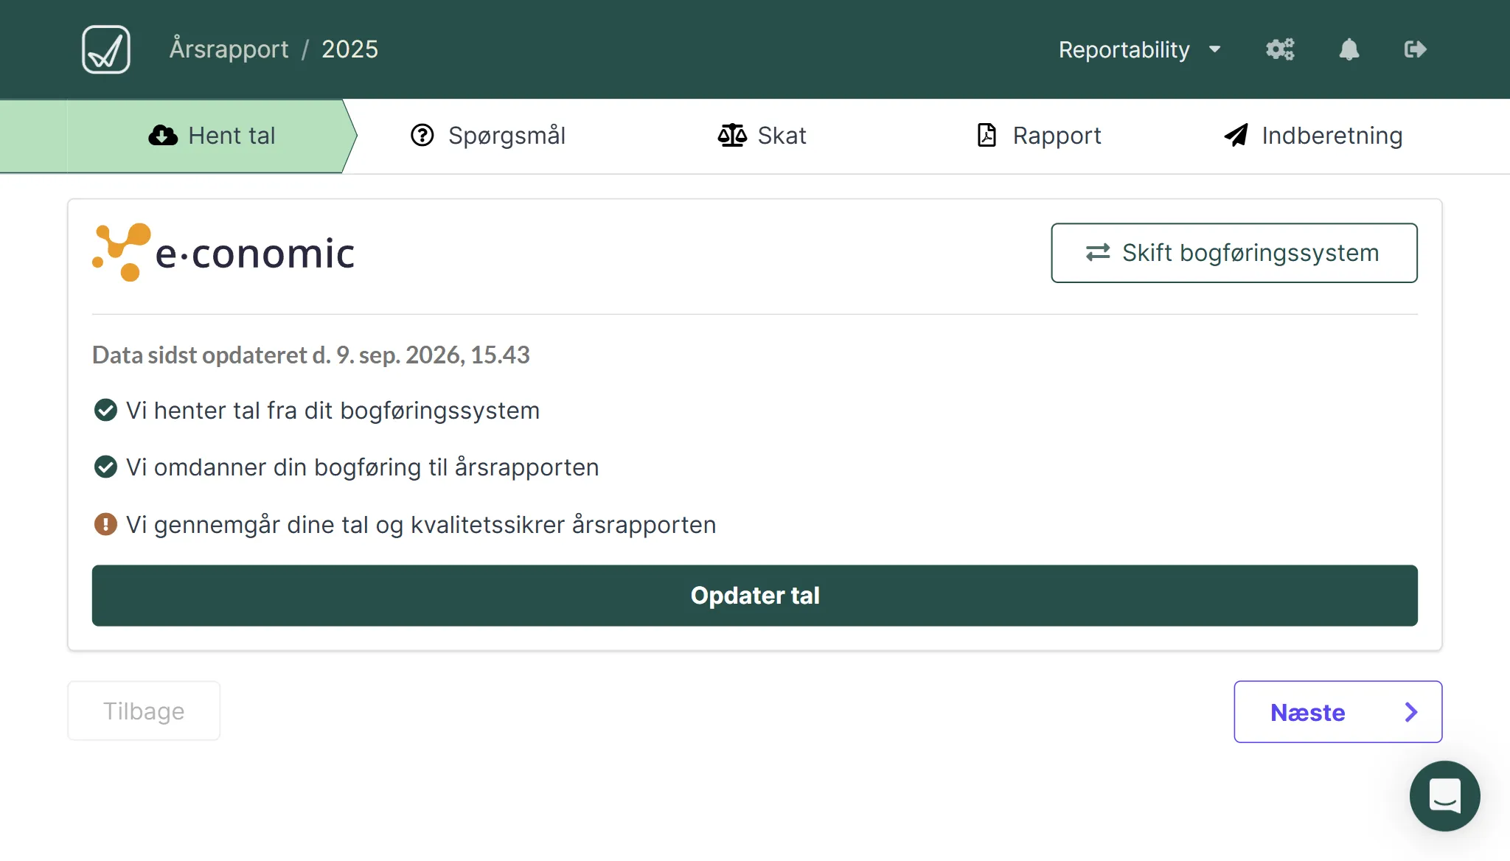Viewport: 1510px width, 861px height.
Task: Go to the Spørgsmål step
Action: pyautogui.click(x=488, y=136)
